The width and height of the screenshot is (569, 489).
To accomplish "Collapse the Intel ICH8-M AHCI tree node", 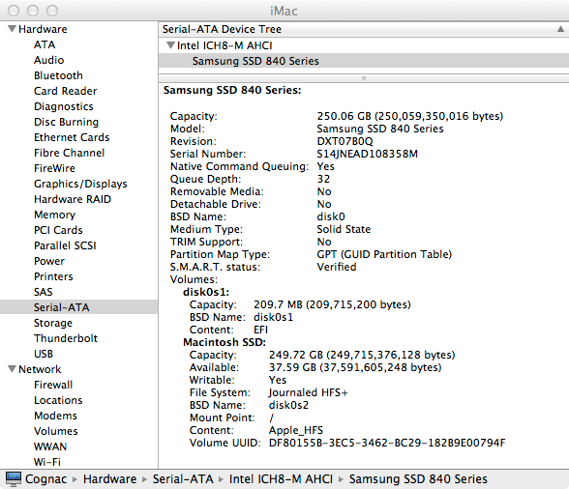I will click(x=170, y=45).
